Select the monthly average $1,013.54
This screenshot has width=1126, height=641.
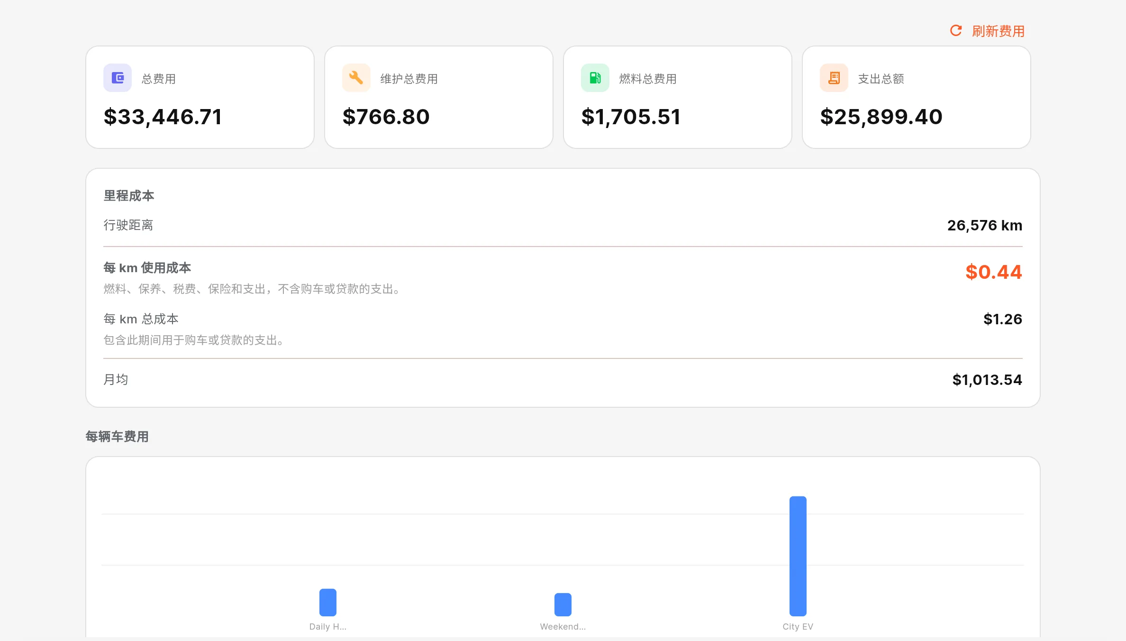(987, 380)
